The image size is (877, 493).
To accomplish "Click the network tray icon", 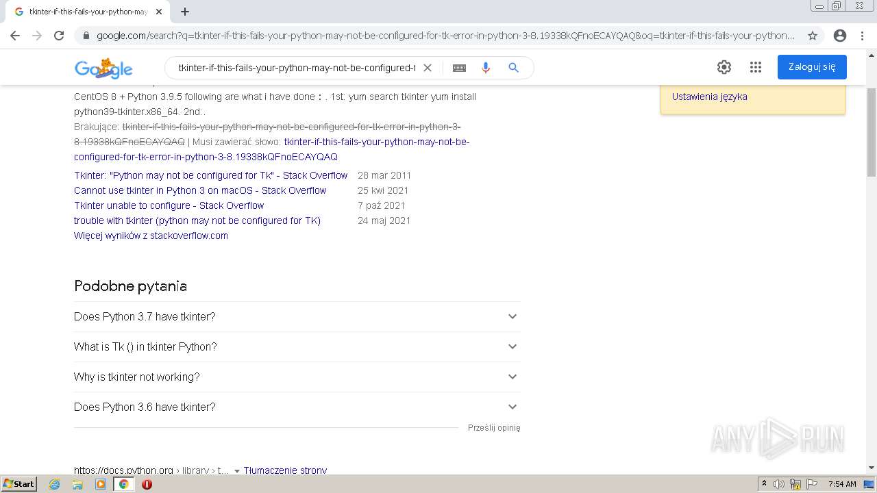I will click(795, 484).
